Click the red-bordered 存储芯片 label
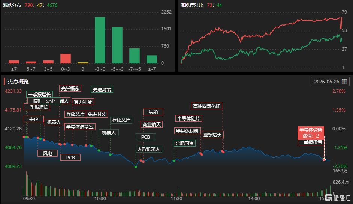The height and width of the screenshot is (204, 353). click(x=75, y=115)
